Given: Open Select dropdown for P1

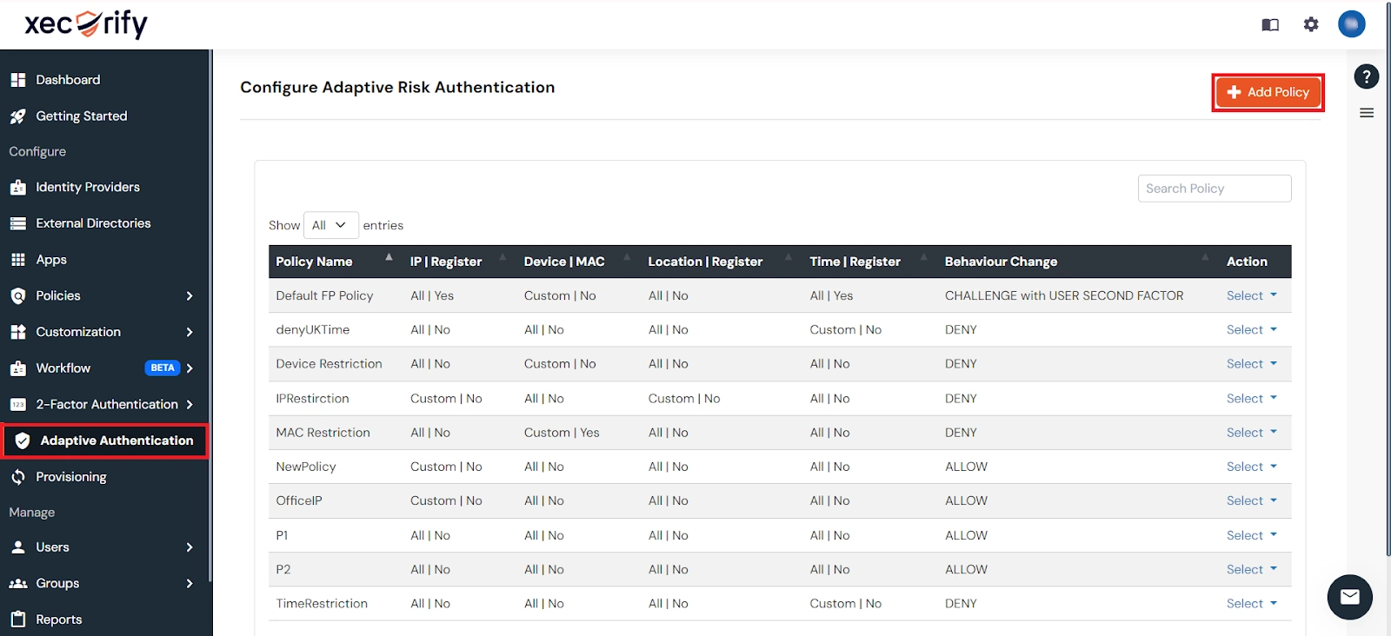Looking at the screenshot, I should point(1252,535).
